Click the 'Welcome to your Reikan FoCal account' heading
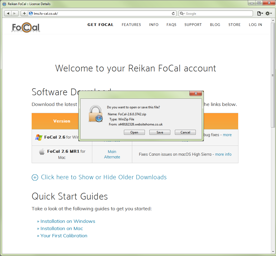Viewport: 276px width, 256px height. (135, 68)
